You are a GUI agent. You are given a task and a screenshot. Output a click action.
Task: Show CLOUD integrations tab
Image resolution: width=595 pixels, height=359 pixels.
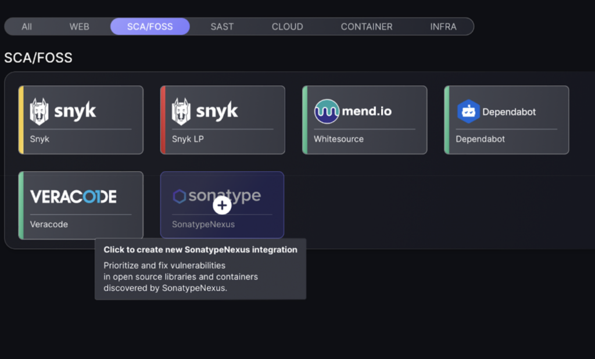[x=287, y=27]
